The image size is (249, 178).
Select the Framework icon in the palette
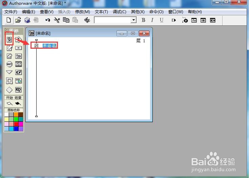(x=9, y=81)
